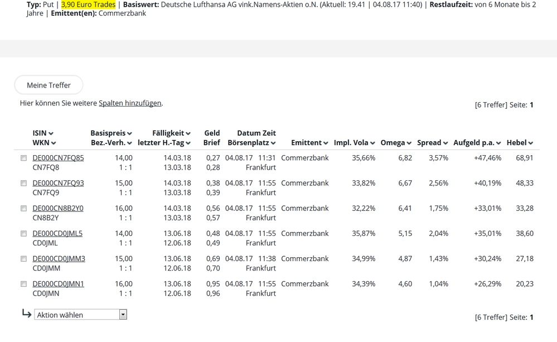The image size is (557, 342).
Task: Sort by WKN column arrow
Action: click(x=54, y=143)
